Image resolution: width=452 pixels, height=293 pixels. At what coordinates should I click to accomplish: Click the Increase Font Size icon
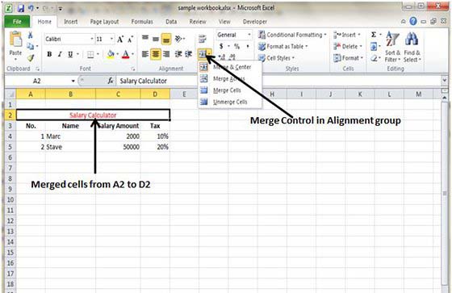pos(120,39)
